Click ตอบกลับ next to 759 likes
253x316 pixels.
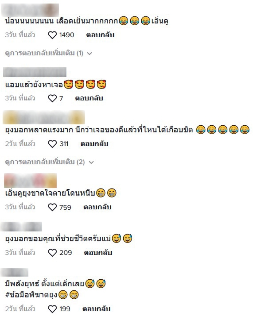pyautogui.click(x=97, y=207)
